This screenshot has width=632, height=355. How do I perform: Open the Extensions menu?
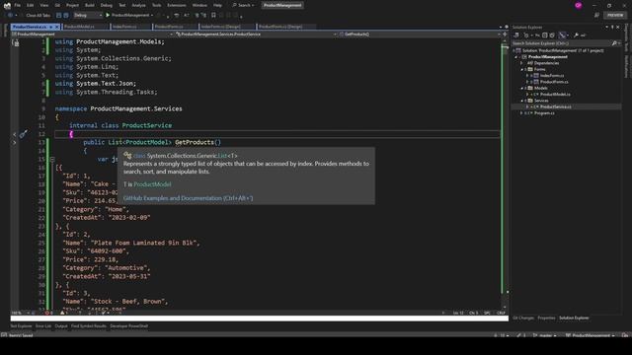(x=177, y=5)
